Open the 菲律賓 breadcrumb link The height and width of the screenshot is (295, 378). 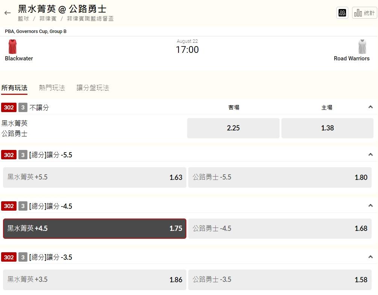[48, 19]
